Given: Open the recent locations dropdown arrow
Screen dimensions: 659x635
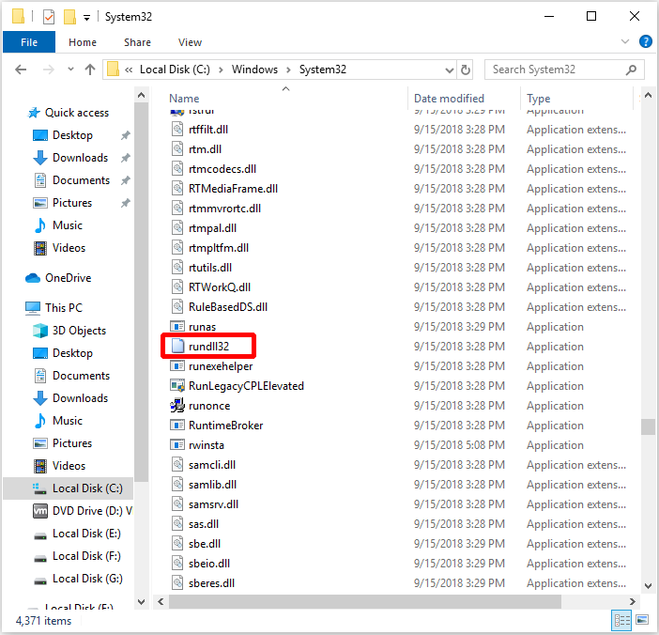Looking at the screenshot, I should pyautogui.click(x=69, y=70).
